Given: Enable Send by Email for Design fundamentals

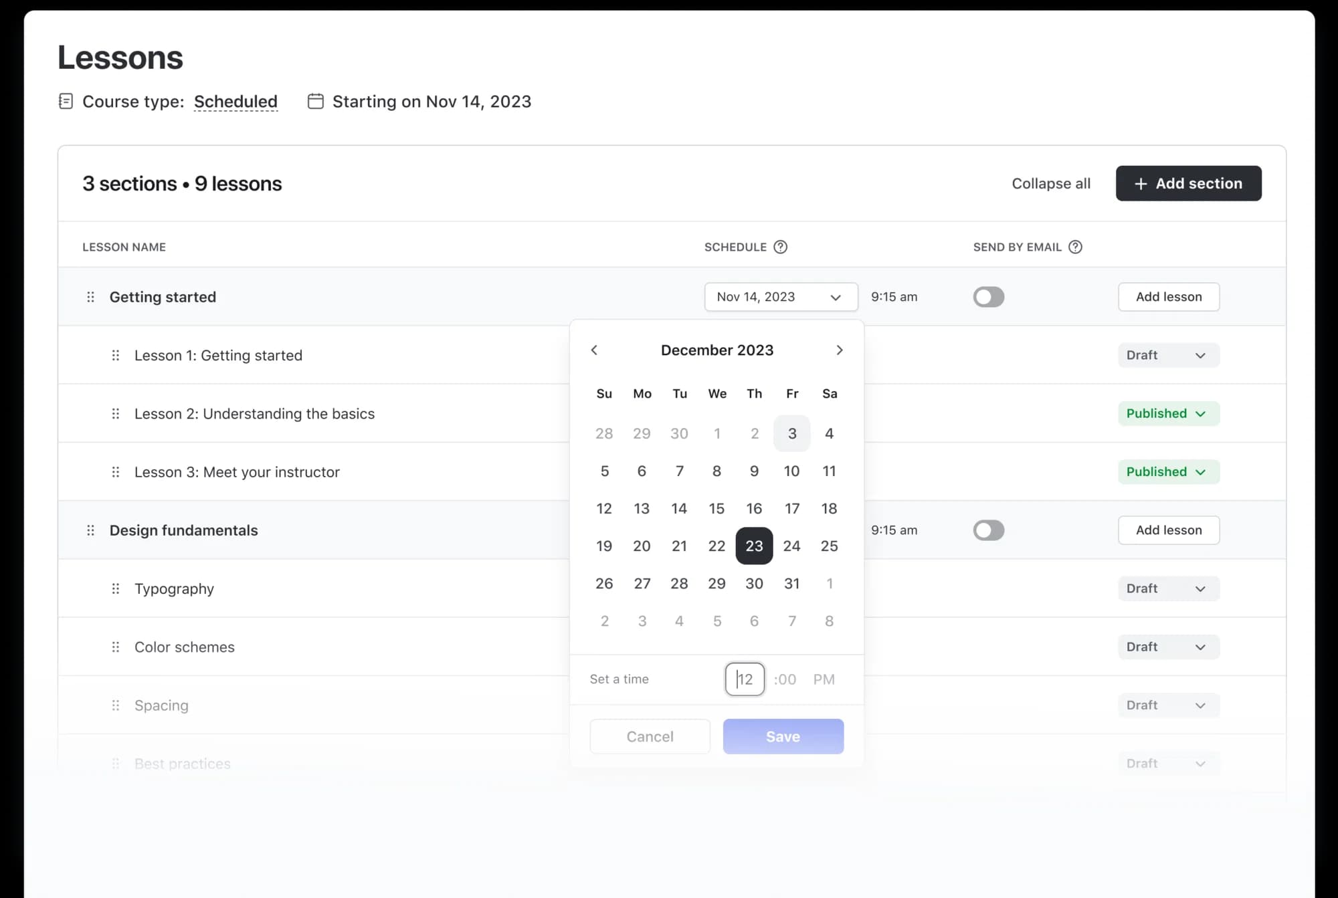Looking at the screenshot, I should pyautogui.click(x=989, y=530).
